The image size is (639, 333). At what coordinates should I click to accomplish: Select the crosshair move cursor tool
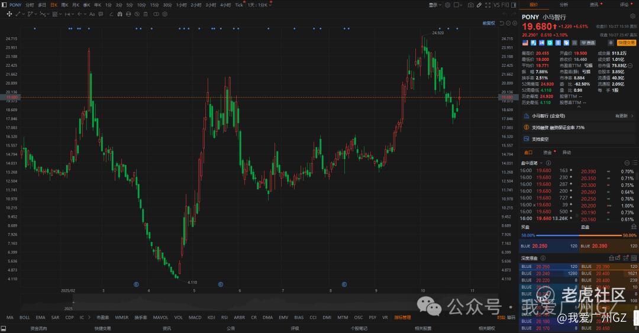pyautogui.click(x=9, y=14)
